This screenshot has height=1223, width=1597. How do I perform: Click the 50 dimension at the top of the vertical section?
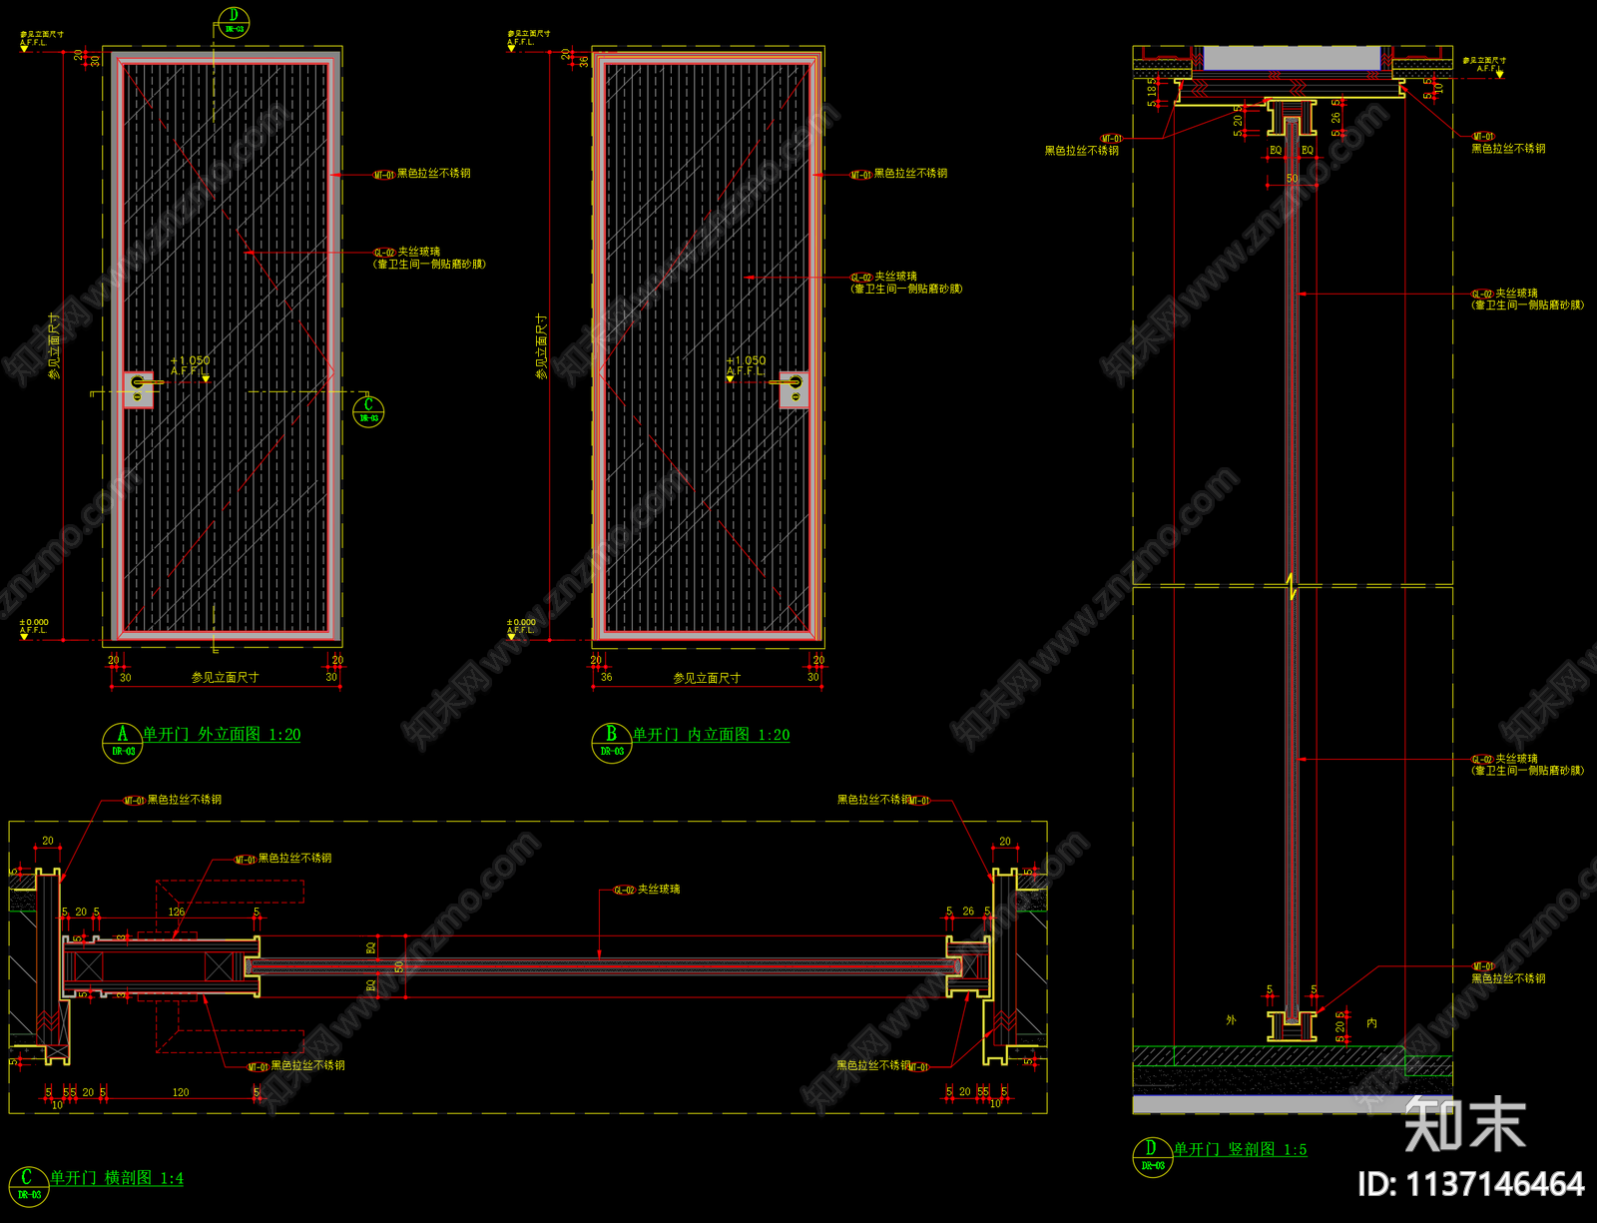click(1293, 179)
